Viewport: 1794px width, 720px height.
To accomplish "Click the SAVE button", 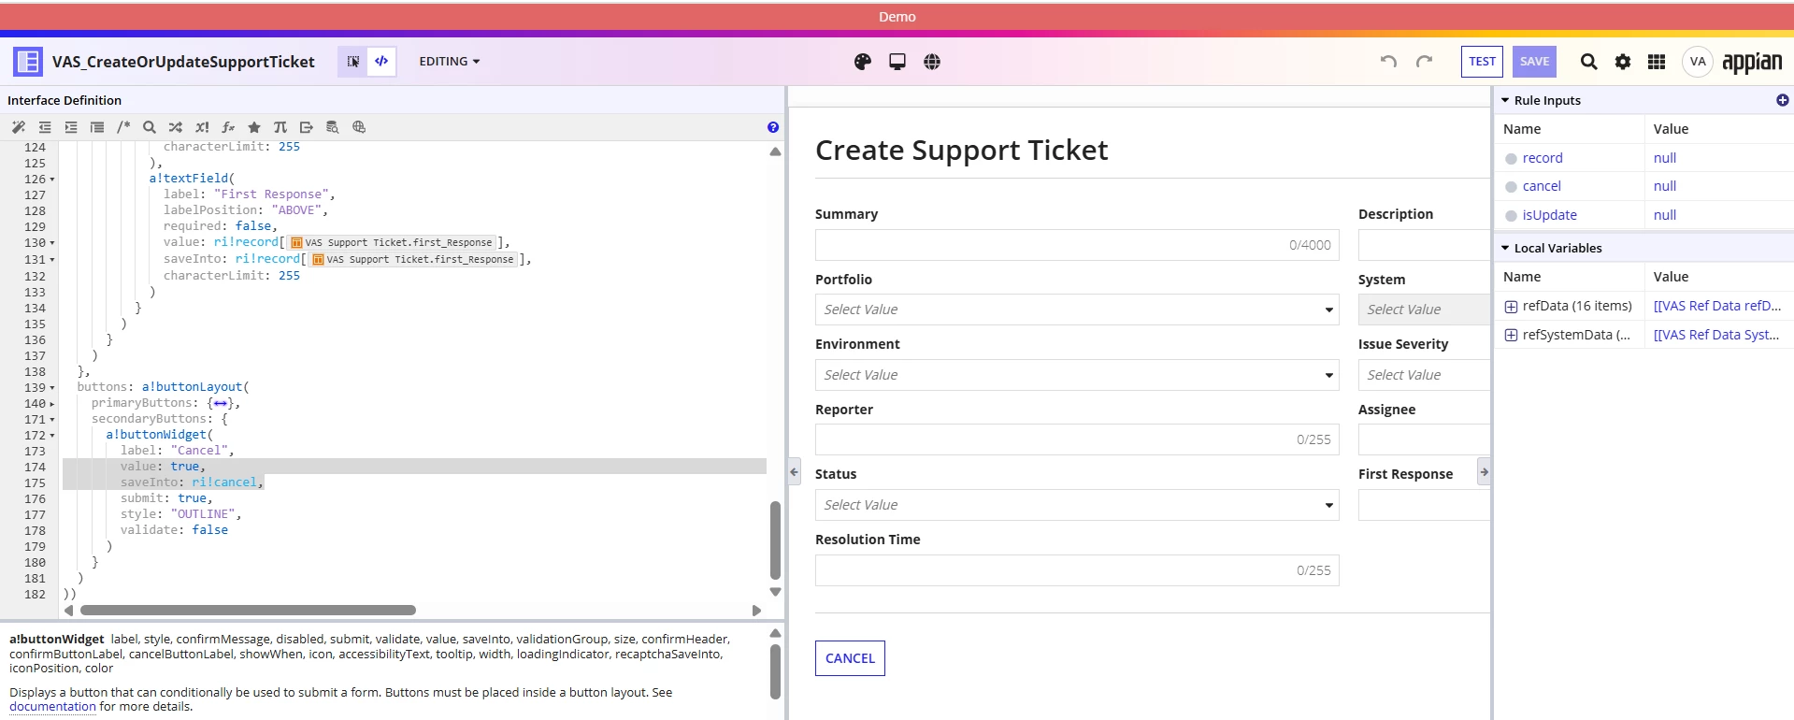I will coord(1534,62).
